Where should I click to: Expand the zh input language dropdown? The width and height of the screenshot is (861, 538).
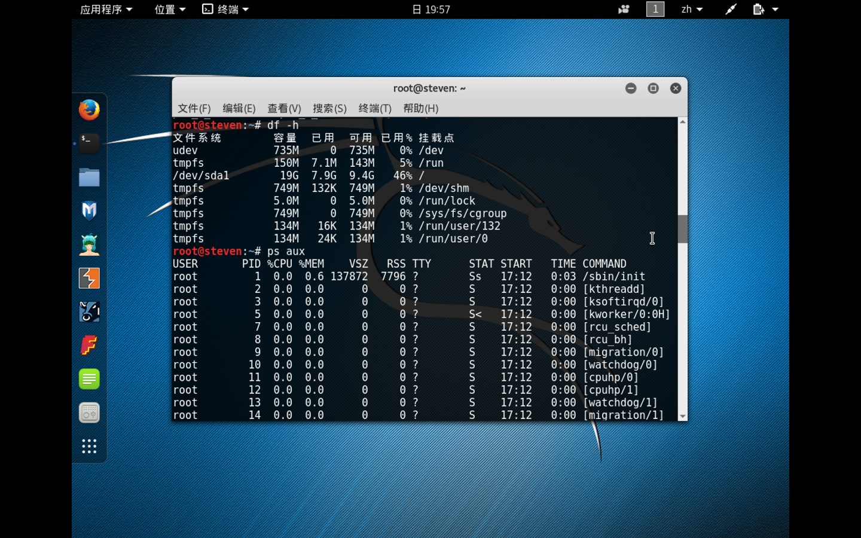(x=692, y=9)
